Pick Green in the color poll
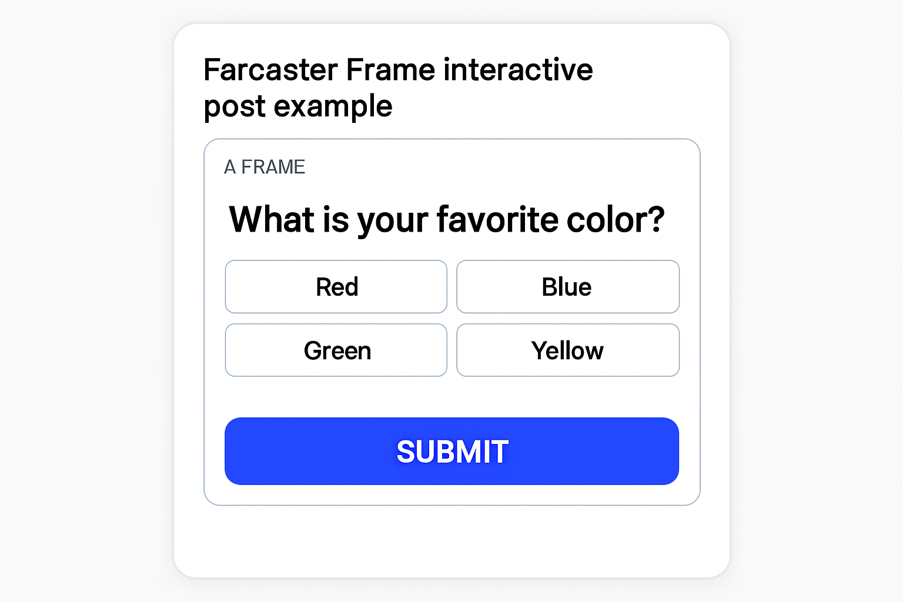Image resolution: width=903 pixels, height=602 pixels. [x=336, y=350]
